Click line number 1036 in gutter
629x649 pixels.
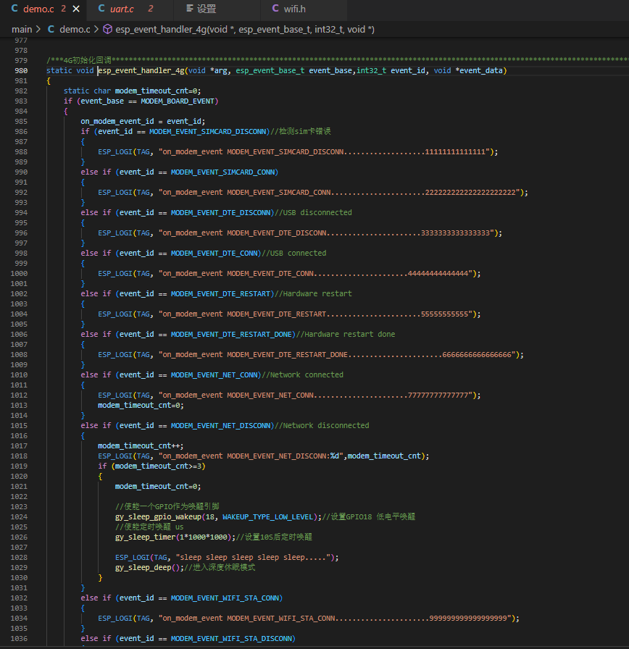[x=19, y=639]
